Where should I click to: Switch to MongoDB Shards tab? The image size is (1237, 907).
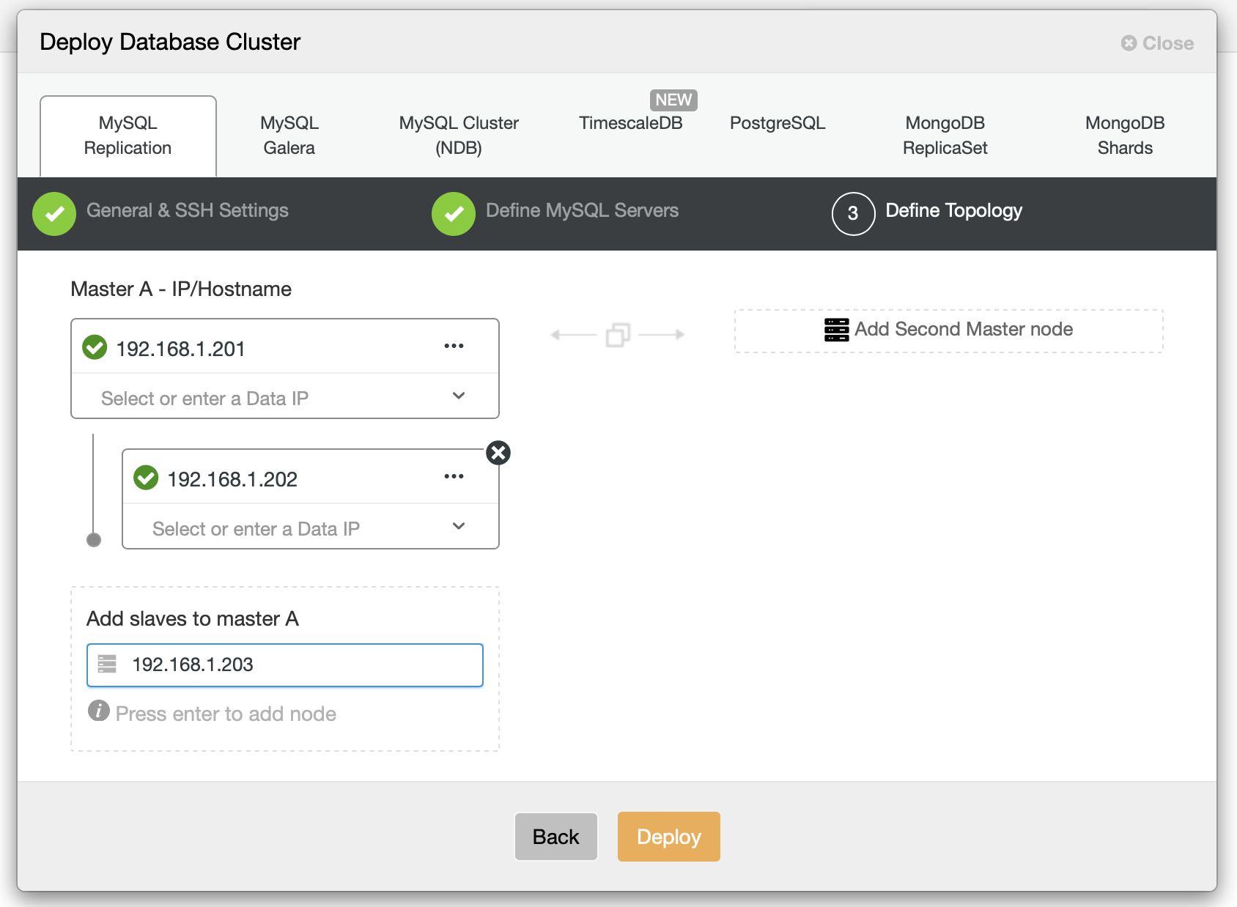[1125, 136]
